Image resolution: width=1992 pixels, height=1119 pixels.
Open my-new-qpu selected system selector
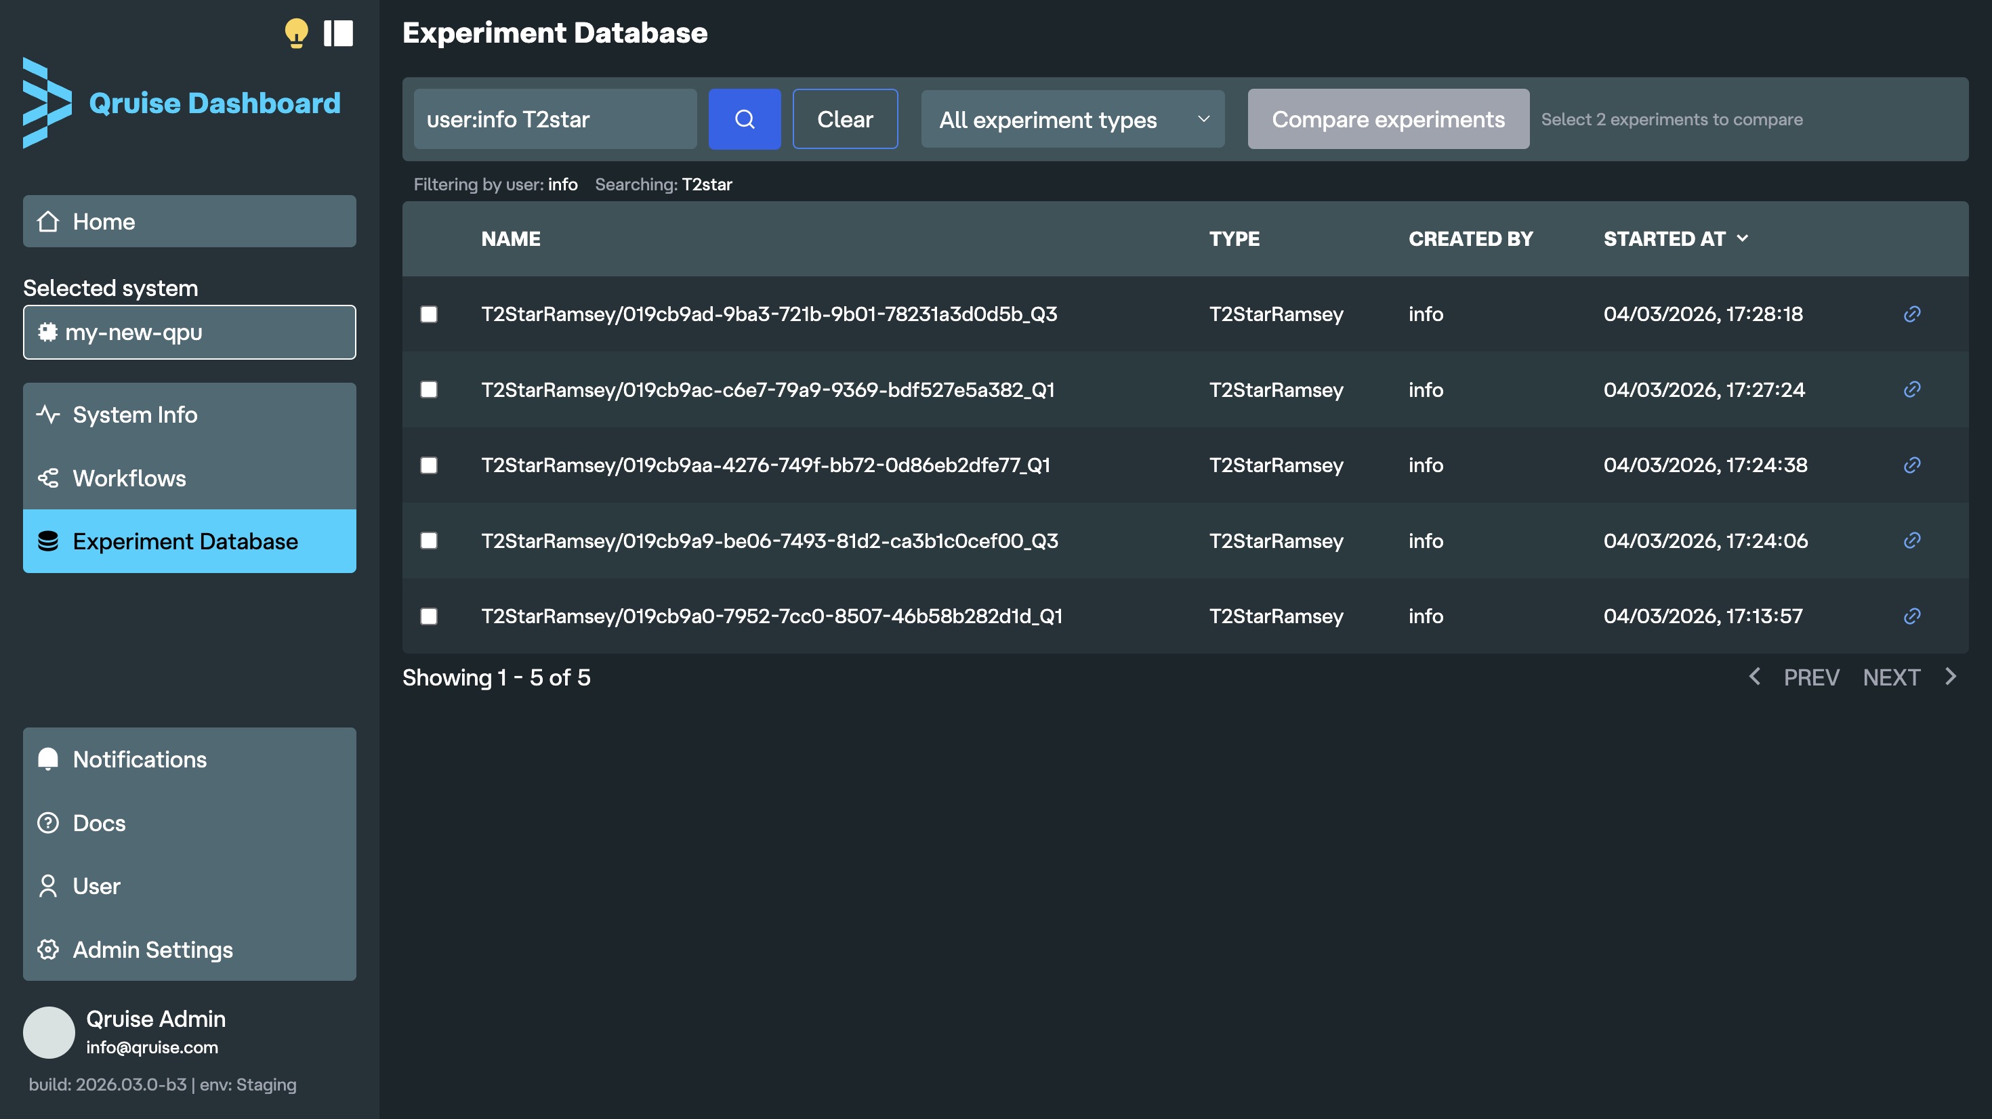[190, 332]
